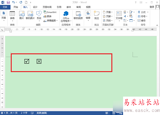Toggle the checked box symbol in document
The height and width of the screenshot is (115, 160).
tap(27, 61)
